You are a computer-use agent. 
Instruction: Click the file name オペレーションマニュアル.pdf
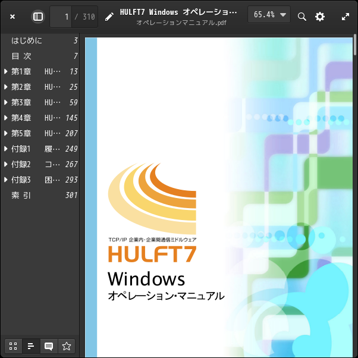[181, 23]
